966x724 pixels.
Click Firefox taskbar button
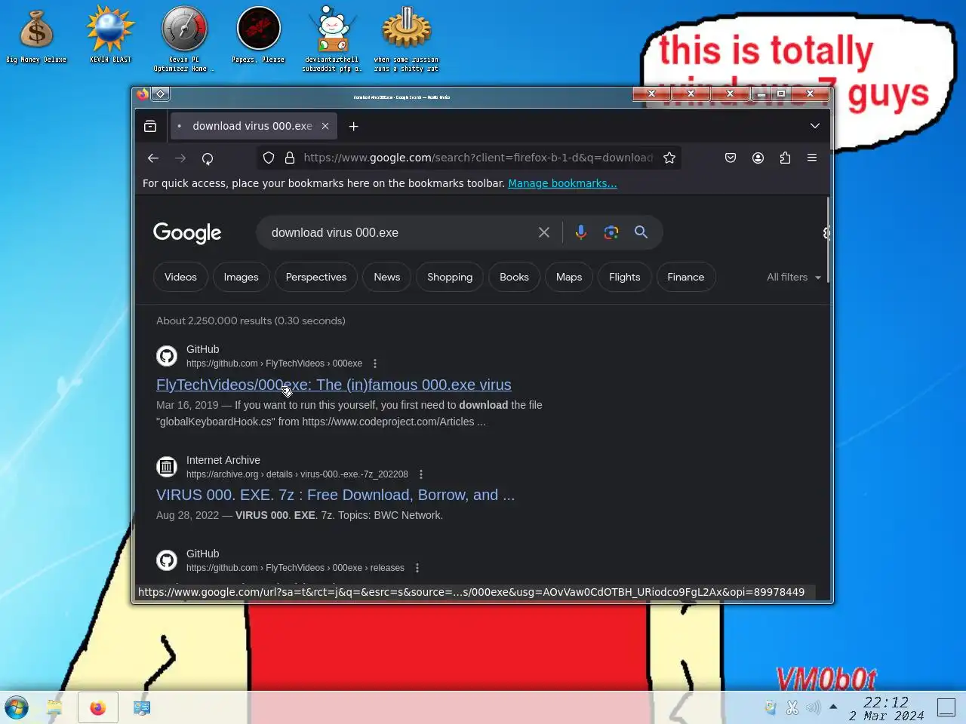[98, 707]
